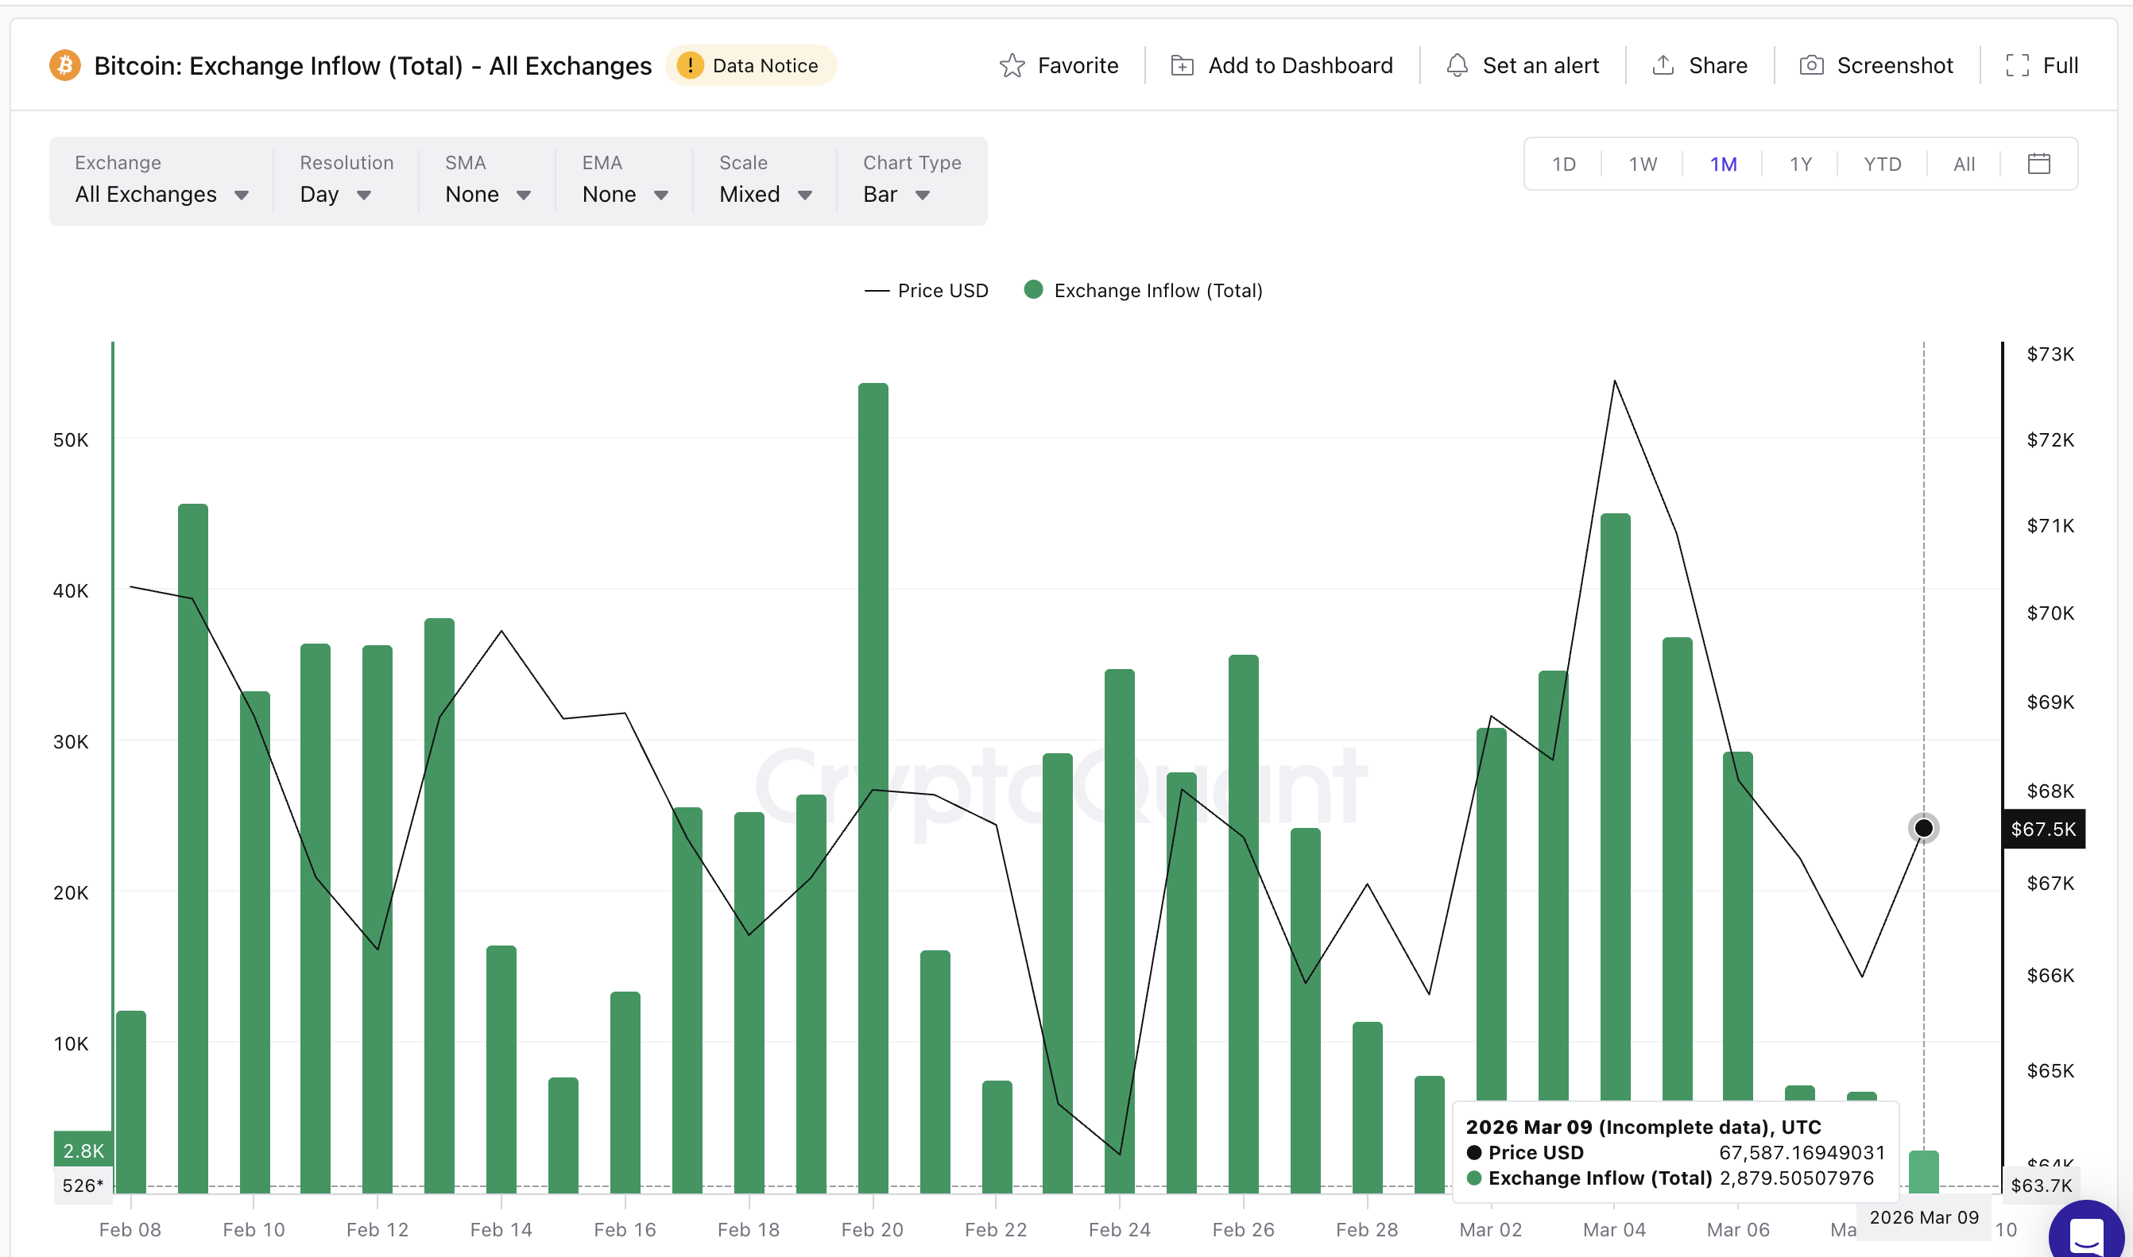Open the calendar date picker icon
The image size is (2133, 1257).
pos(2038,164)
